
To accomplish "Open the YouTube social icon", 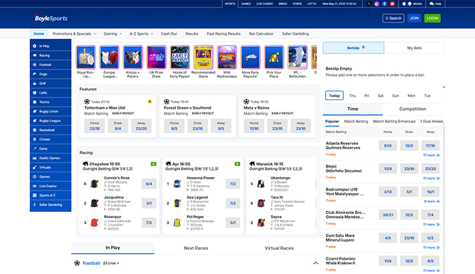I will (392, 3).
